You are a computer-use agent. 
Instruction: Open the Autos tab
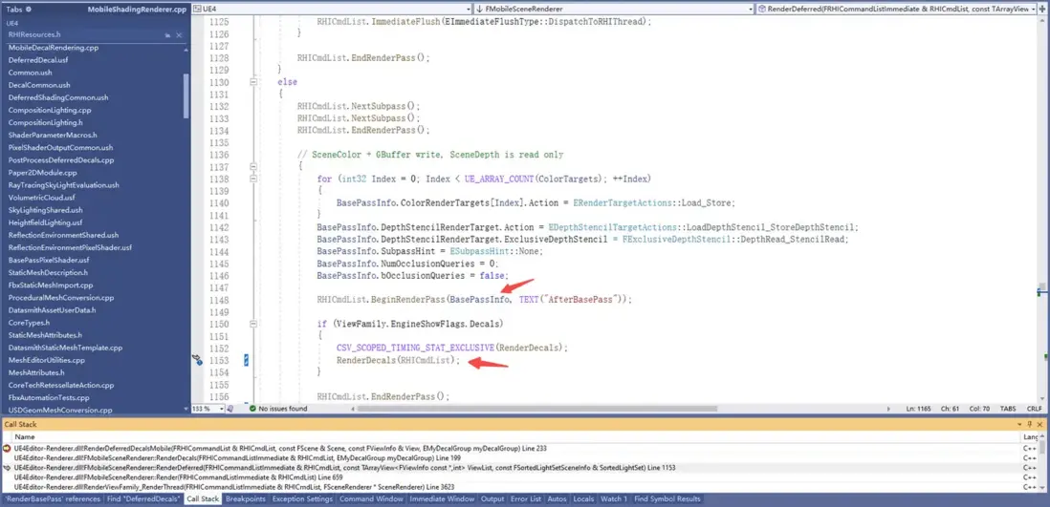[557, 499]
